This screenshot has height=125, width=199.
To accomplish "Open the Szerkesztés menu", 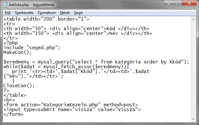I will coord(24,13).
